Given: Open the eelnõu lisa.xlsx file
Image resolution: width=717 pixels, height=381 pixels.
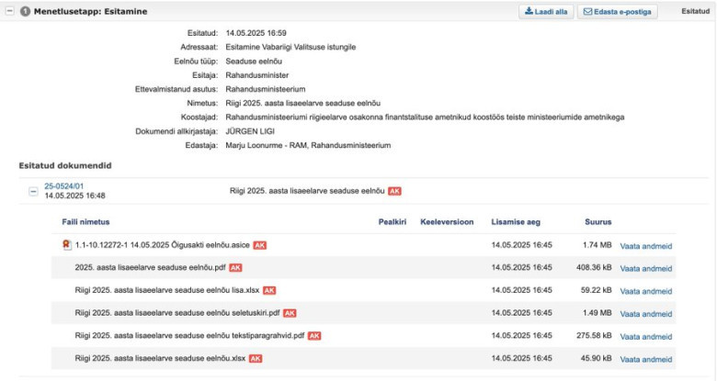Looking at the screenshot, I should tap(166, 290).
